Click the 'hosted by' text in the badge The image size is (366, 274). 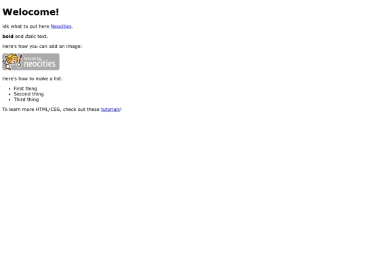click(33, 58)
